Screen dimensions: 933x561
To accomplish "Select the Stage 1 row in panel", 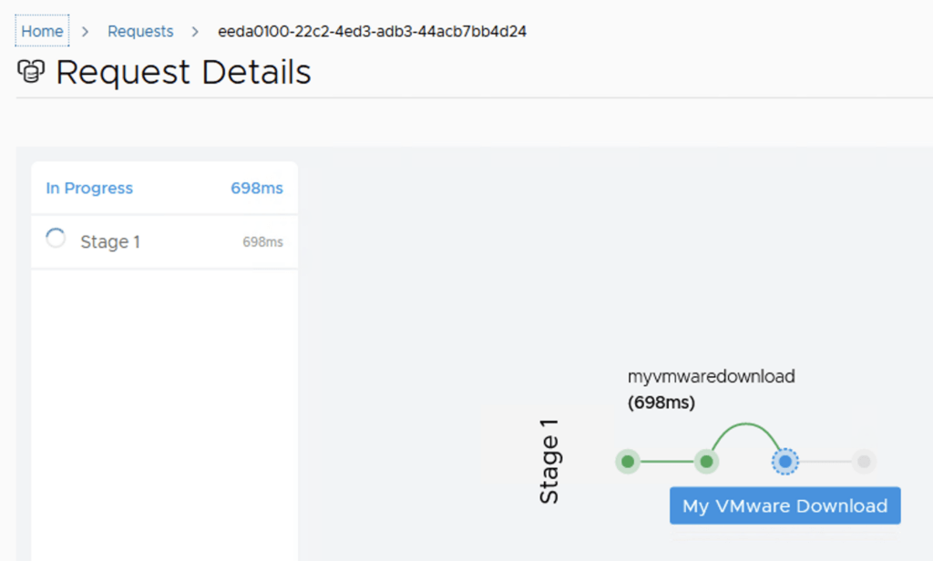I will [x=164, y=241].
